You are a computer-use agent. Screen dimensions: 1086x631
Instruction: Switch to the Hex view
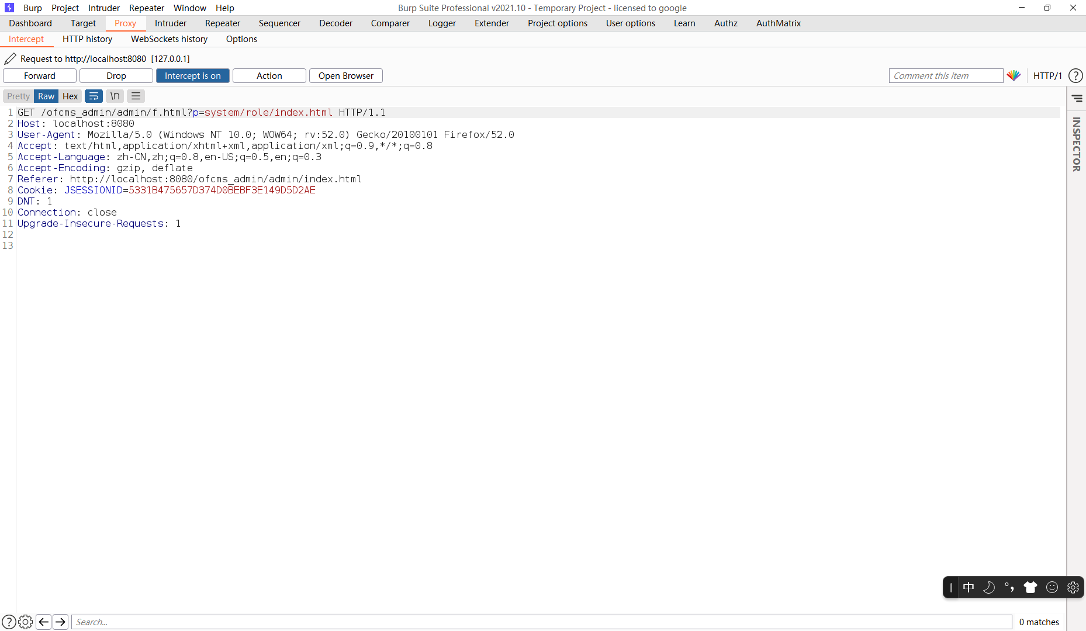(x=70, y=96)
